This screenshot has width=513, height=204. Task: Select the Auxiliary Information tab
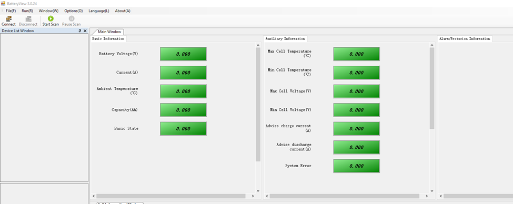tap(285, 38)
